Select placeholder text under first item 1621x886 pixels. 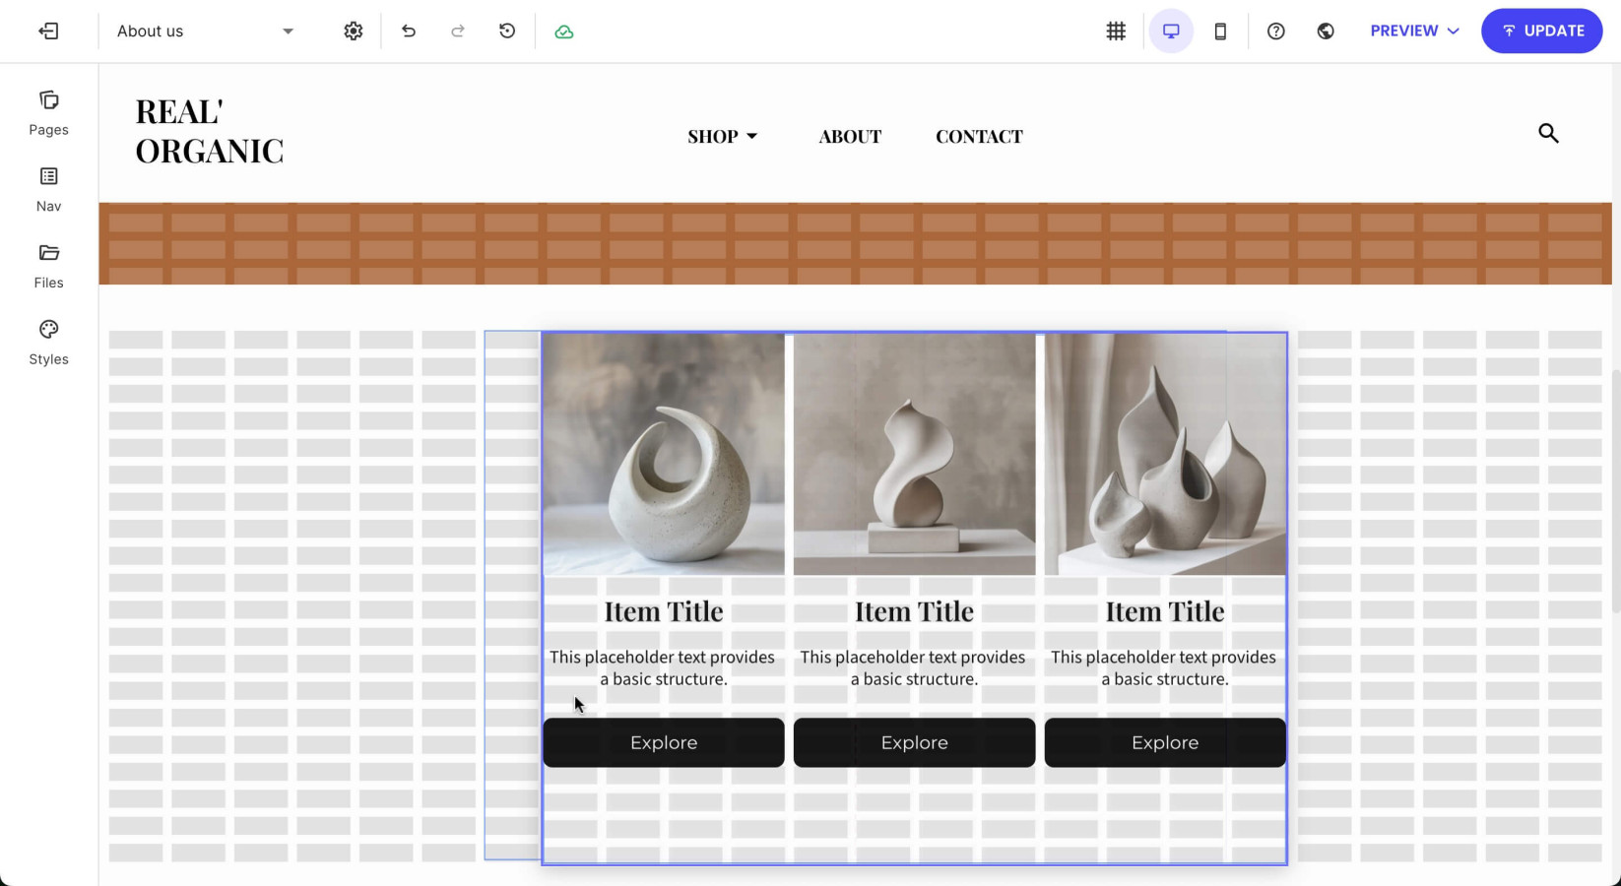tap(663, 667)
